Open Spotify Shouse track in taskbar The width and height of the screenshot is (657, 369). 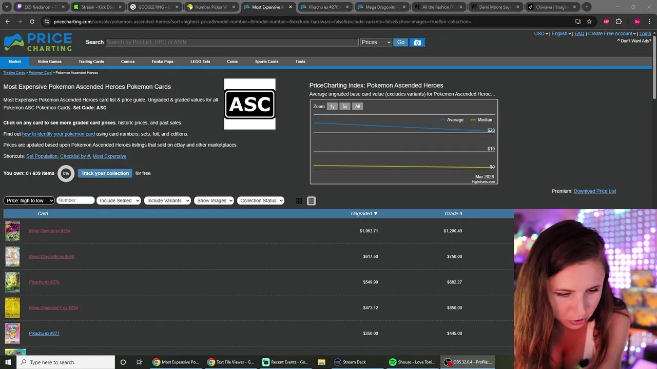pos(412,362)
